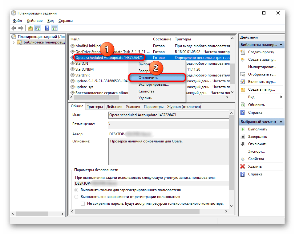Click Импортироват... in Actions pane
This screenshot has height=234, width=295.
pos(262,67)
